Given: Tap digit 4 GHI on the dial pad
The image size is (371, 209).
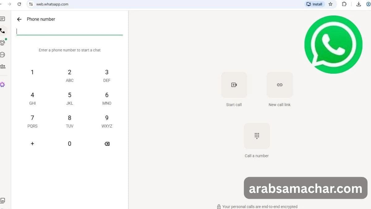Looking at the screenshot, I should tap(32, 98).
